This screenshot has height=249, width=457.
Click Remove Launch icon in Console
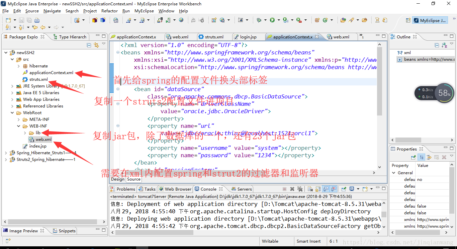(292, 189)
